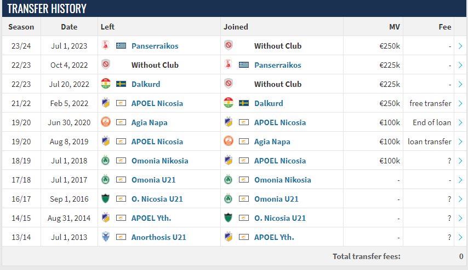Click the Panserraikos club crest in the 23/24 row
Viewport: 468px width, 270px height.
coord(106,46)
